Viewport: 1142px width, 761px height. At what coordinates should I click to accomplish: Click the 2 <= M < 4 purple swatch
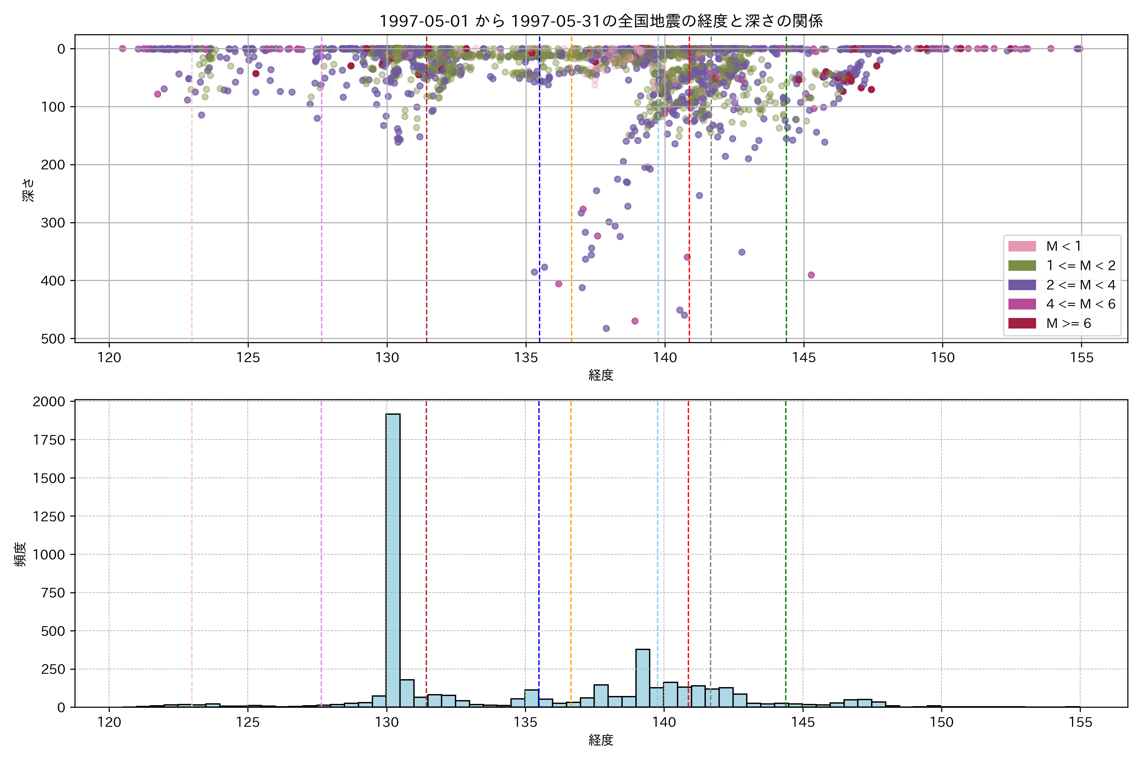(x=1022, y=285)
